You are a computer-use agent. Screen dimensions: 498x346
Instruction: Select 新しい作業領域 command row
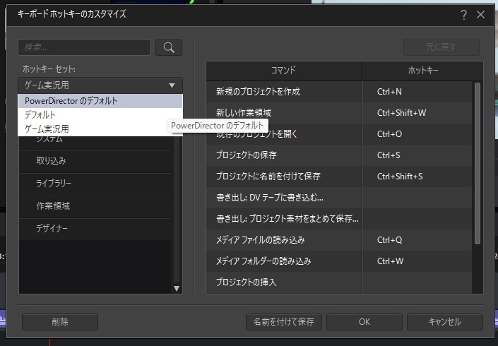(x=339, y=113)
